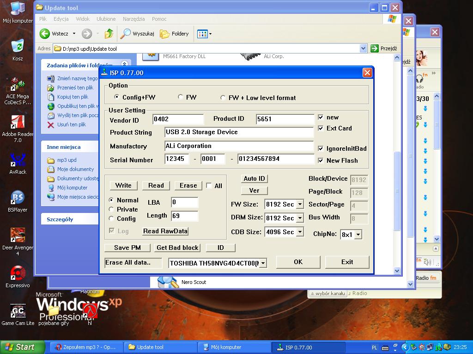Select the FW + Low level format option
Viewport: 473px width, 354px height.
coord(224,98)
